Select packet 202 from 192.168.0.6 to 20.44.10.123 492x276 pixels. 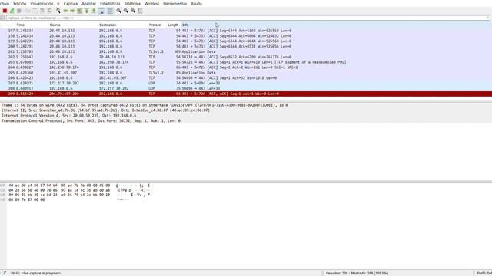[246, 57]
